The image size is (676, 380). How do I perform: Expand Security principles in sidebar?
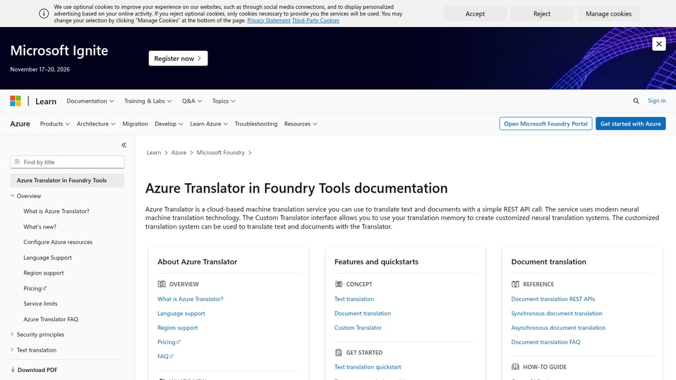pyautogui.click(x=12, y=334)
